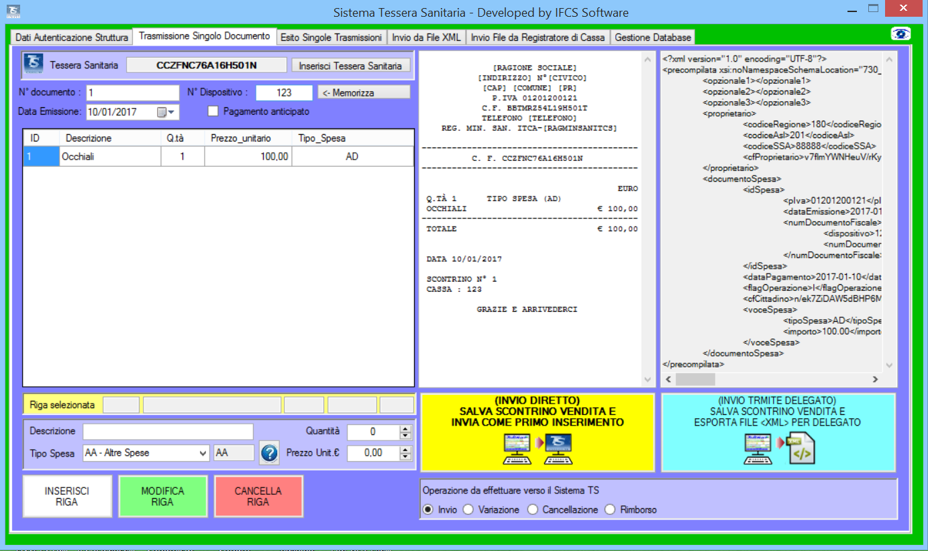928x551 pixels.
Task: Select the Invio radio button
Action: click(428, 509)
